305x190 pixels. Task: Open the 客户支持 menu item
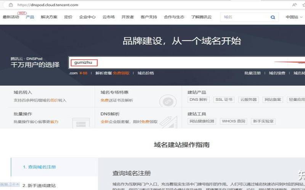[149, 17]
